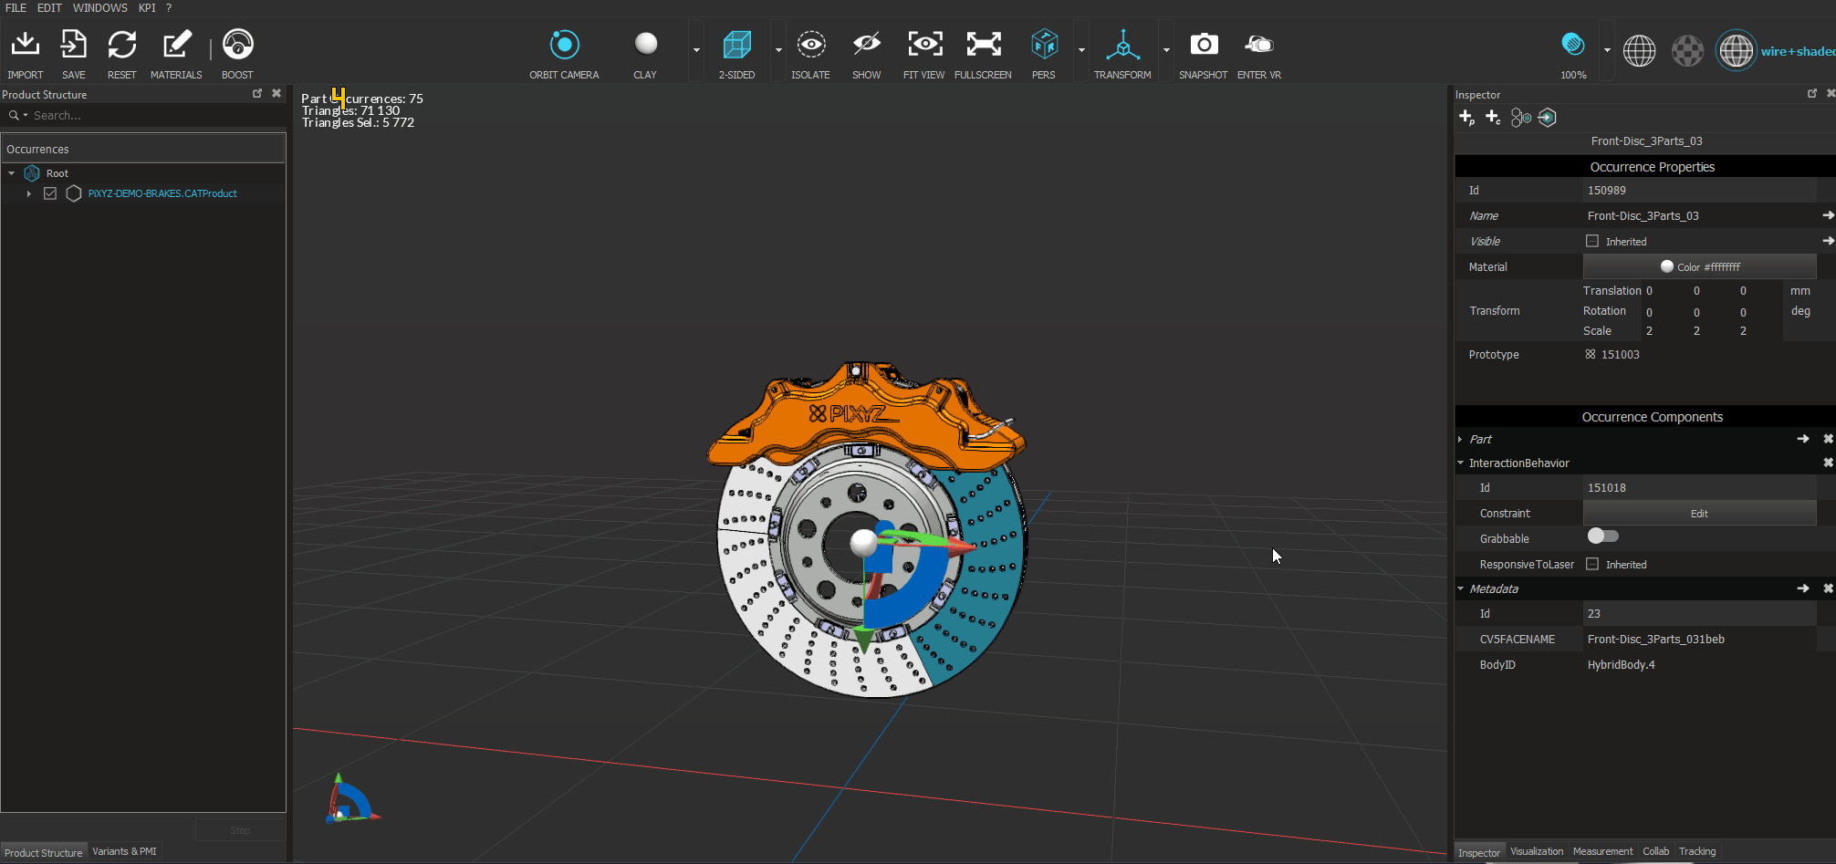Click the third Inspector toolbar icon
Viewport: 1836px width, 864px height.
(x=1520, y=118)
